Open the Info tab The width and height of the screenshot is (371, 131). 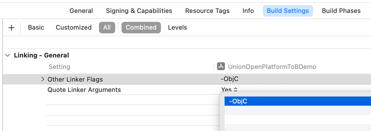click(248, 11)
